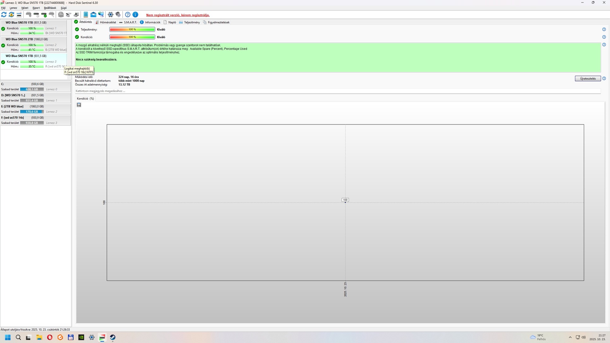Screen dimensions: 610x343
Task: Open the Beállítások menu
Action: (x=50, y=8)
